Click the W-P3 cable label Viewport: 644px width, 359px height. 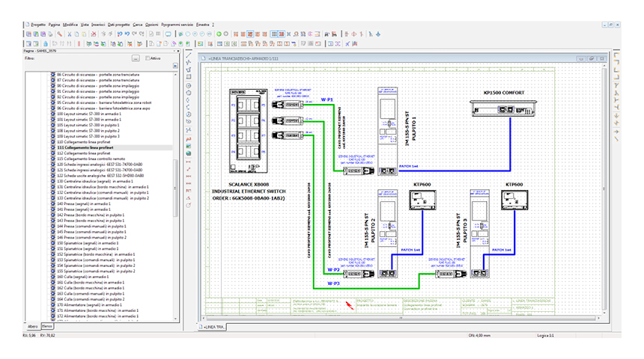tap(333, 283)
